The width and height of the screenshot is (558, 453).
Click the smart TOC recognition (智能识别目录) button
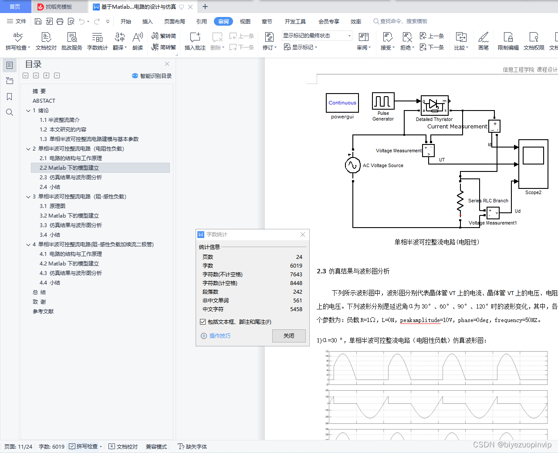[152, 76]
